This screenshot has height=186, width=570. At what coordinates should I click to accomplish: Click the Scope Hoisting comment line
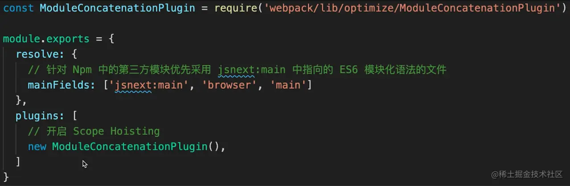pos(94,131)
